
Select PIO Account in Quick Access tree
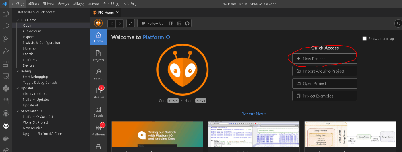(x=51, y=31)
